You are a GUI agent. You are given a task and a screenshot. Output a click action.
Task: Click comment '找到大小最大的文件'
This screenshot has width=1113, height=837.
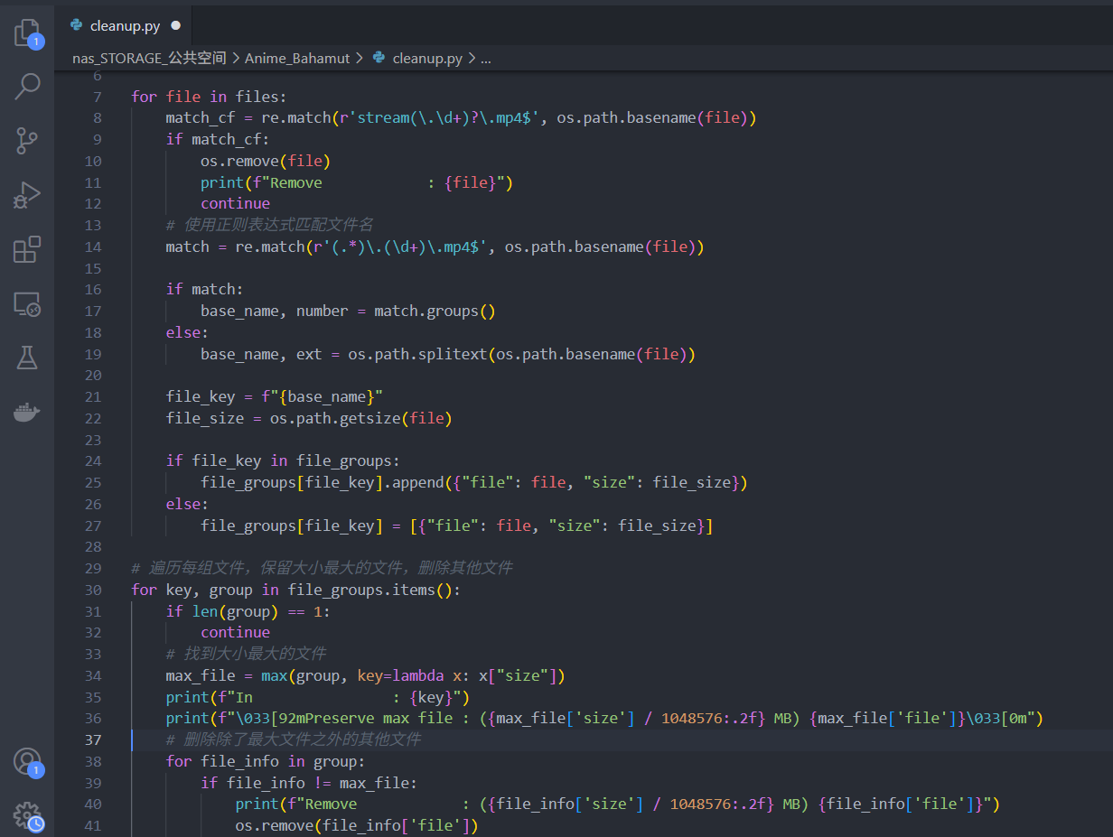[x=255, y=654]
